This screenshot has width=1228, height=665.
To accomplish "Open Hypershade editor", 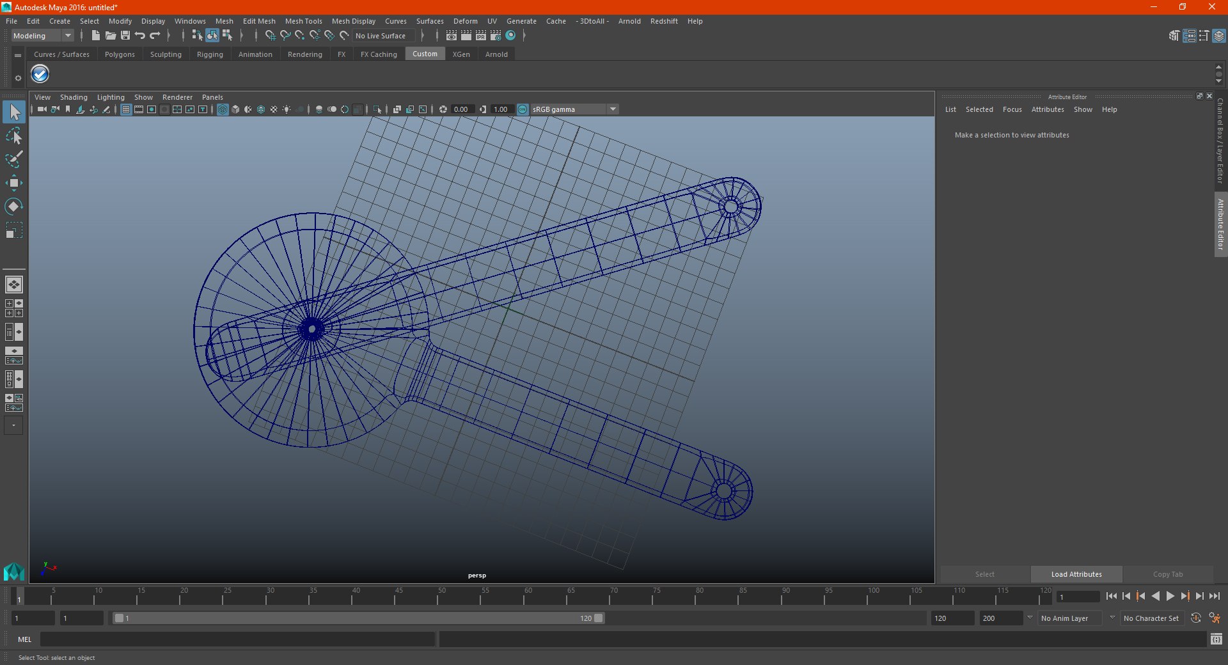I will [x=510, y=36].
